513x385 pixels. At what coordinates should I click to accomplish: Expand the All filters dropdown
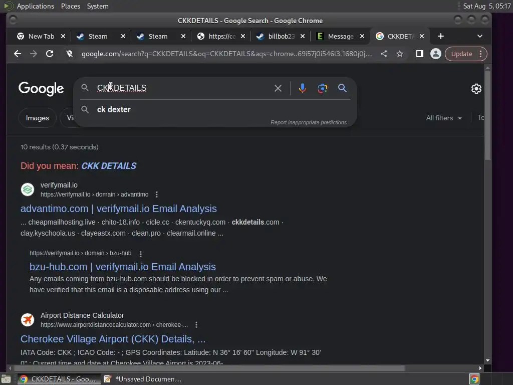pyautogui.click(x=444, y=118)
